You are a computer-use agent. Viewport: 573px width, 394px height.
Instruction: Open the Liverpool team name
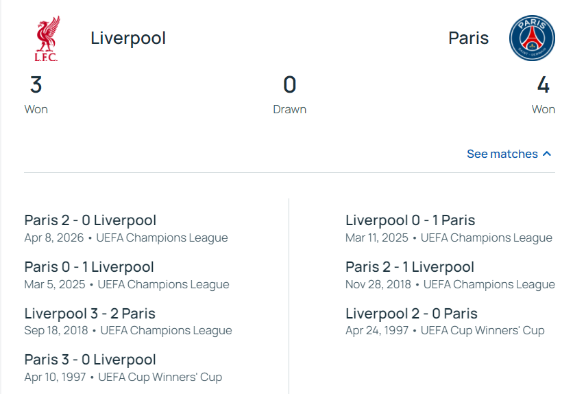point(128,38)
